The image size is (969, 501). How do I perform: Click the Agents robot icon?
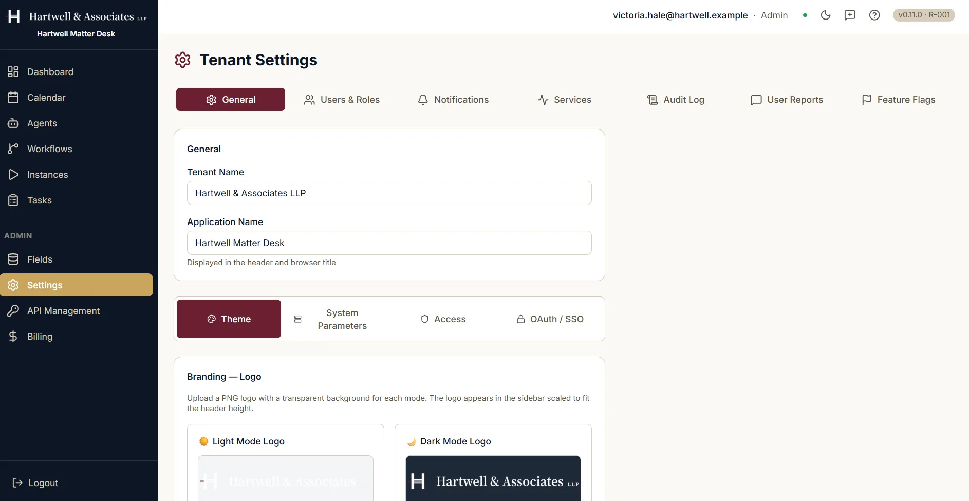coord(13,123)
